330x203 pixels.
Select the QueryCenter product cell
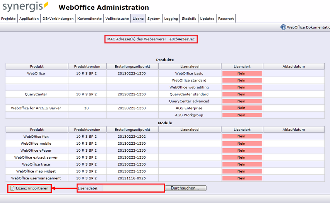click(x=36, y=94)
